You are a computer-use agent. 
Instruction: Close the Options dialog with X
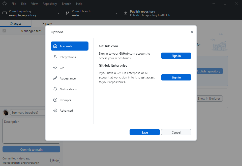tap(192, 32)
